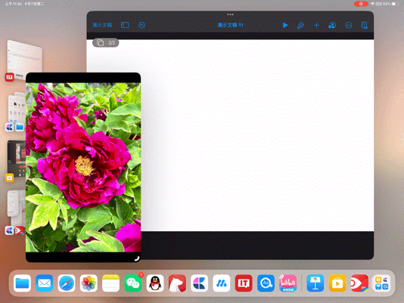This screenshot has height=303, width=404.
Task: Open Mail from the dock
Action: coord(45,283)
